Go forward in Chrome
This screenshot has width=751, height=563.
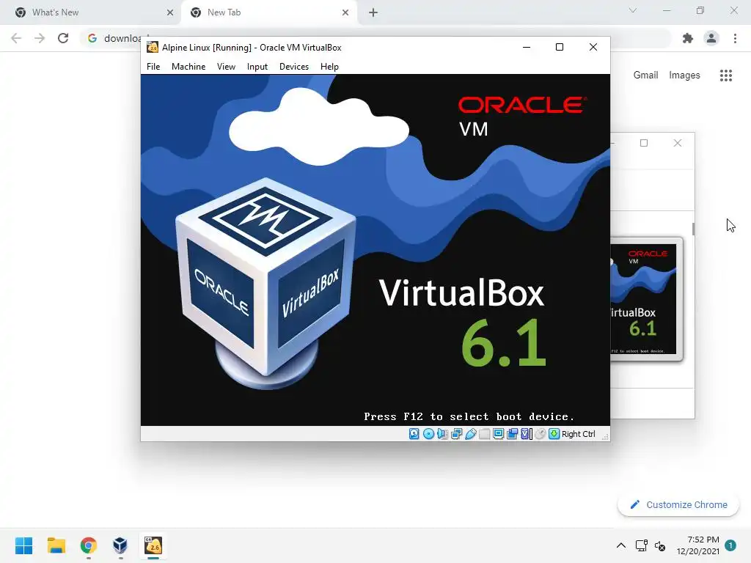[40, 38]
